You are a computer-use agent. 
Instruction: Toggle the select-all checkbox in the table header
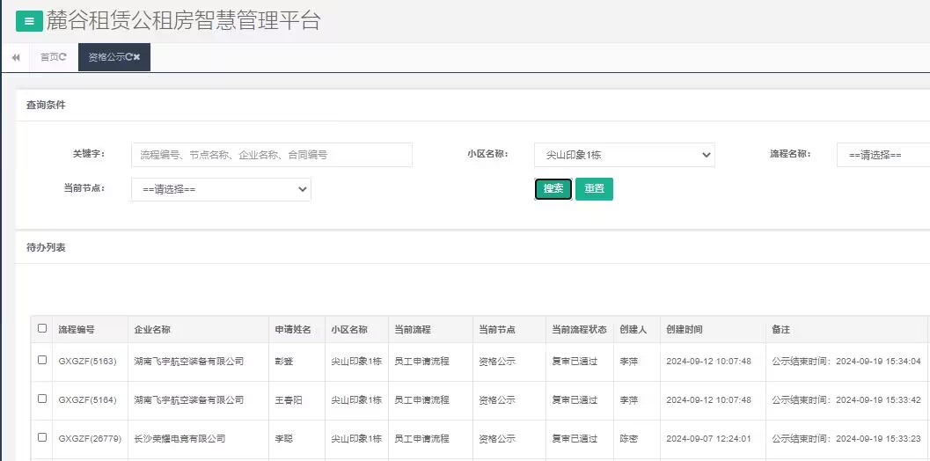pos(42,328)
